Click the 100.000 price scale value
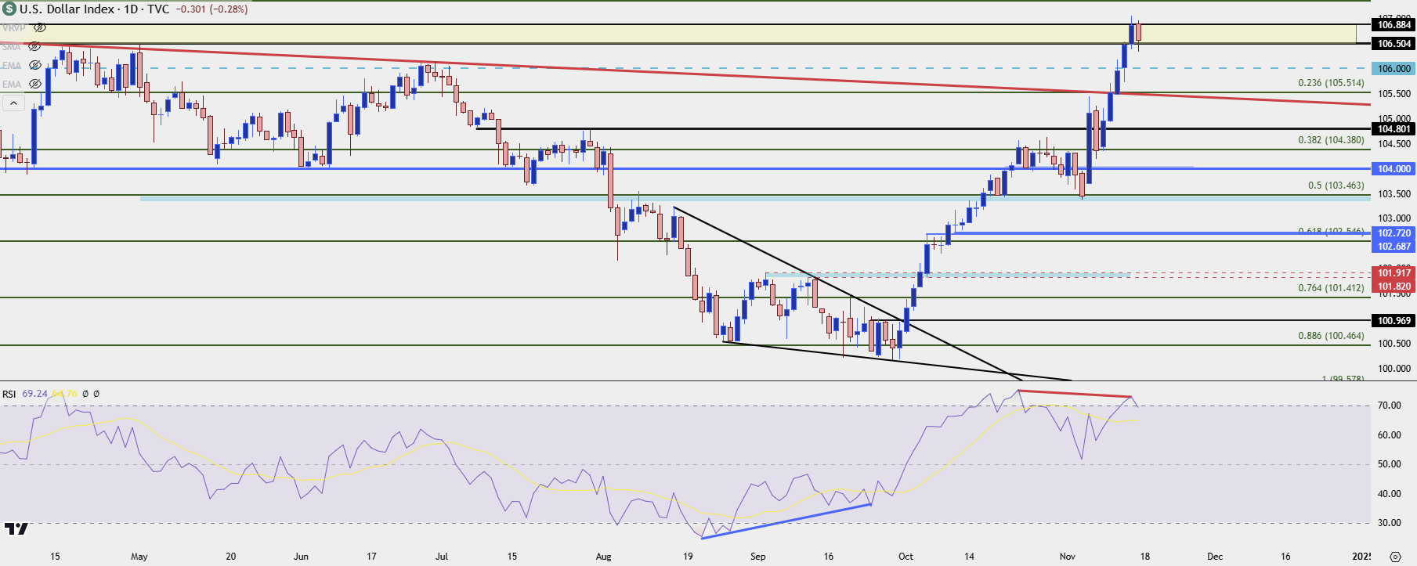This screenshot has height=566, width=1417. (x=1394, y=369)
